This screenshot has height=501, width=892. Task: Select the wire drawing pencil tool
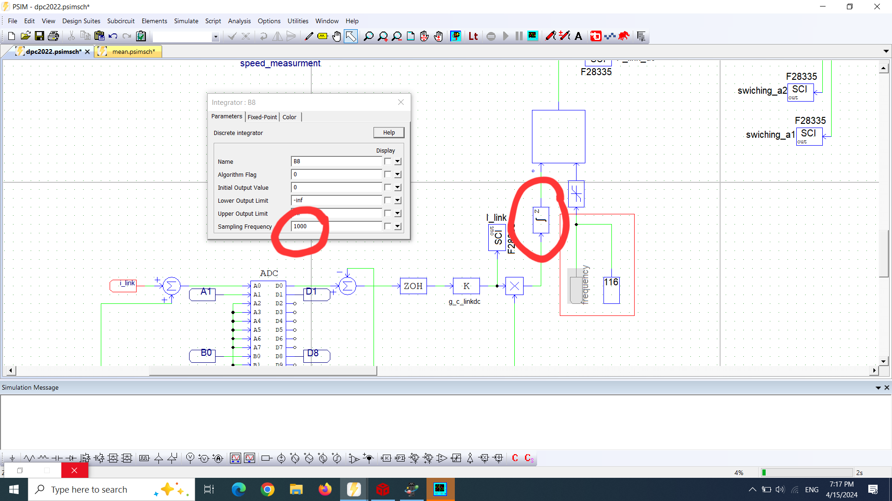point(308,36)
